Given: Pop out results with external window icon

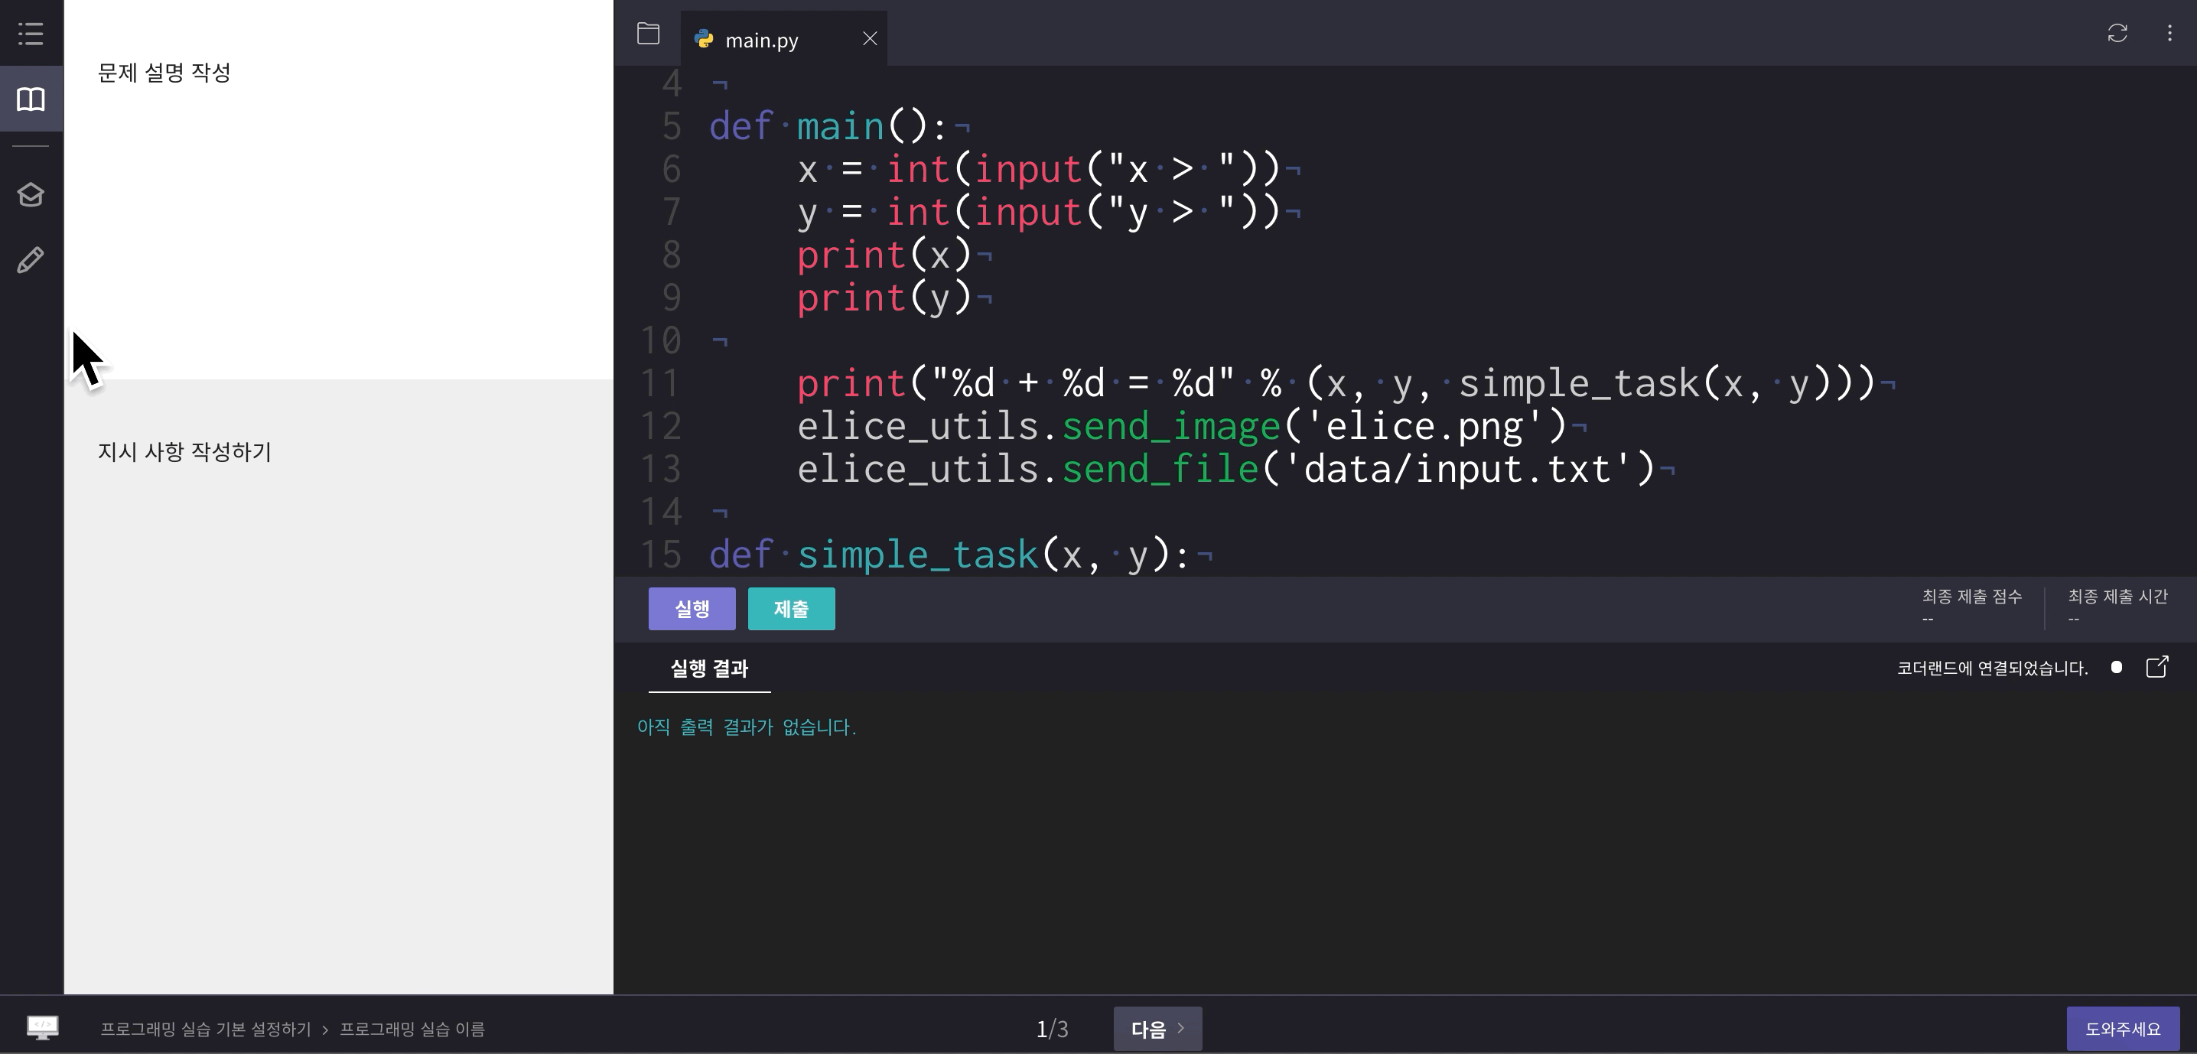Looking at the screenshot, I should (2156, 667).
